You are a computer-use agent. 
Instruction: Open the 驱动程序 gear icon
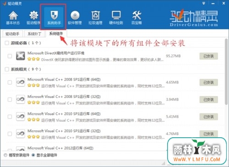tap(33, 17)
